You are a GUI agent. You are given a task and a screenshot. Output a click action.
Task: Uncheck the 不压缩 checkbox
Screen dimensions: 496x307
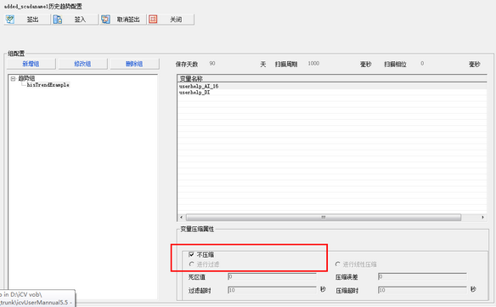click(x=191, y=254)
